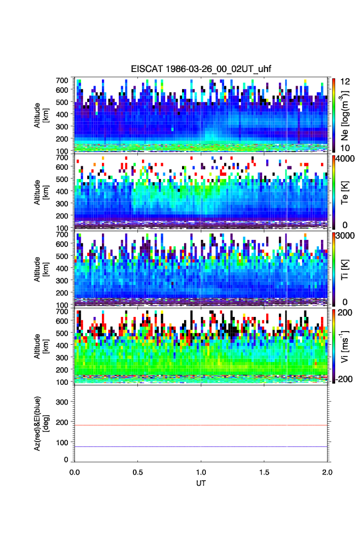Click the Ne electron density colorbar
Image resolution: width=359 pixels, height=539 pixels.
pyautogui.click(x=333, y=115)
